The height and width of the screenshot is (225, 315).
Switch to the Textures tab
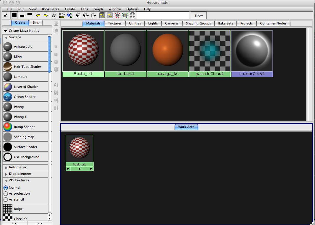[x=115, y=23]
